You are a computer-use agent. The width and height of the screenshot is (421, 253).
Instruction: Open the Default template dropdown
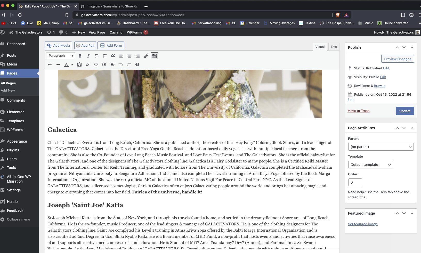pos(370,165)
